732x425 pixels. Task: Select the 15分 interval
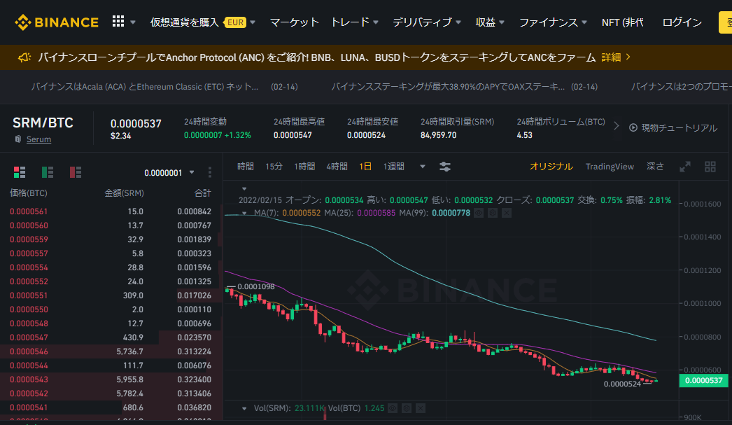(274, 167)
